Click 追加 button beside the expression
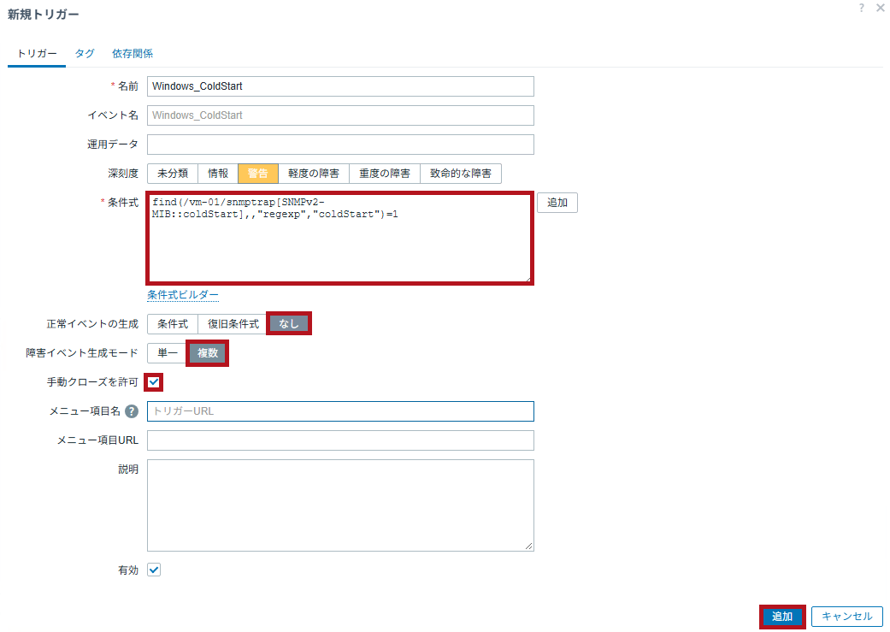Viewport: 890px width, 632px height. 557,203
